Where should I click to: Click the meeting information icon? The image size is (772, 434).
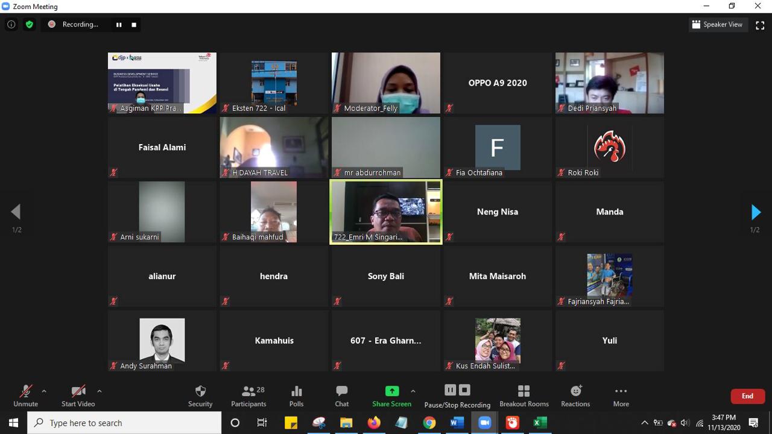click(11, 25)
